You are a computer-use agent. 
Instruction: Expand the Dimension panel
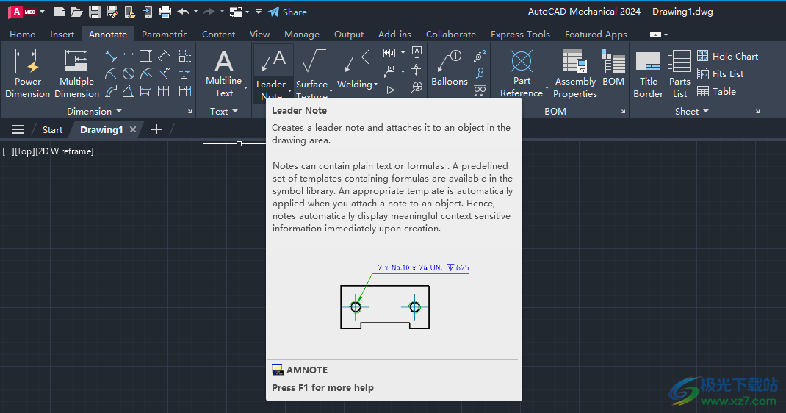(94, 111)
